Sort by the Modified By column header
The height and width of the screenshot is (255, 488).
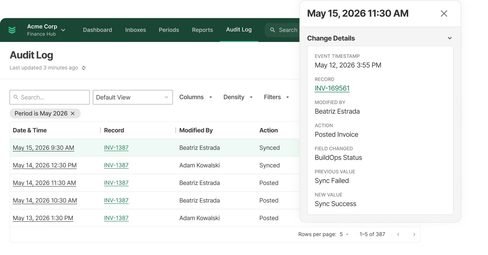[x=196, y=130]
